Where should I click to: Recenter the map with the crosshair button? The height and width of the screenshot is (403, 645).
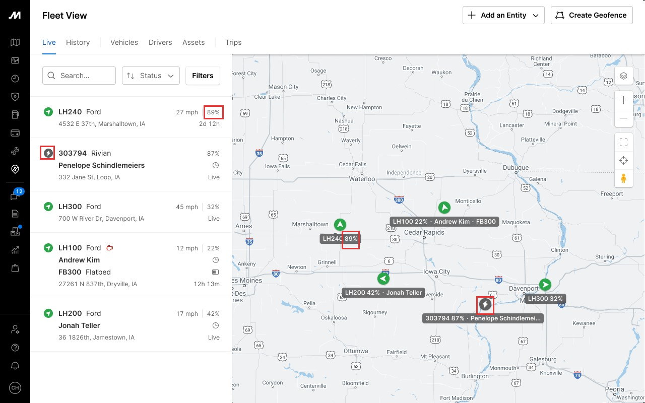click(624, 161)
